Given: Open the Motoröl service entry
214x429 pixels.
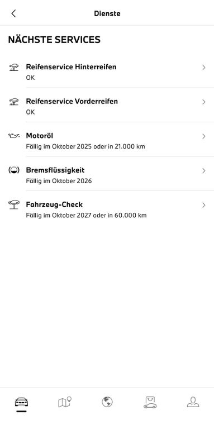Looking at the screenshot, I should click(x=107, y=139).
